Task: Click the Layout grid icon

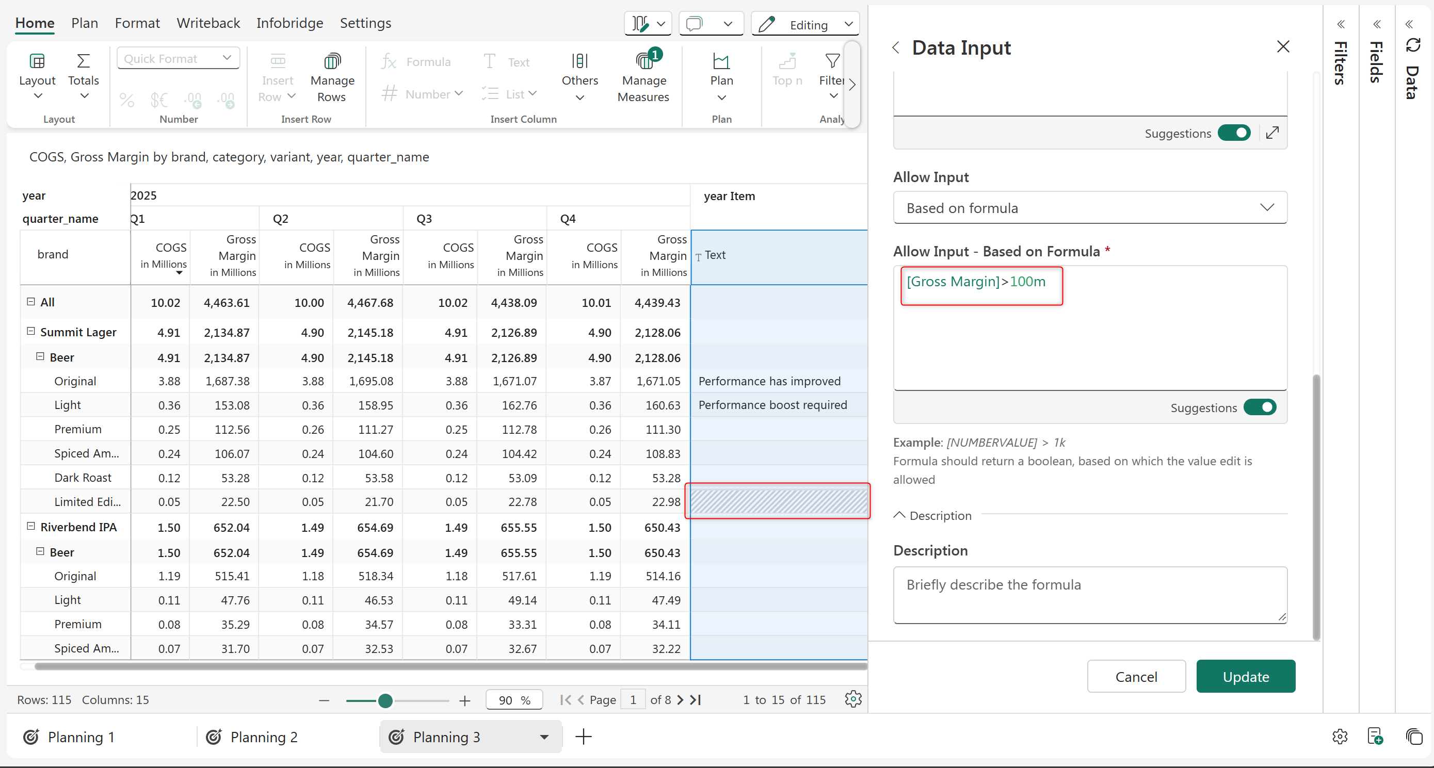Action: tap(37, 61)
